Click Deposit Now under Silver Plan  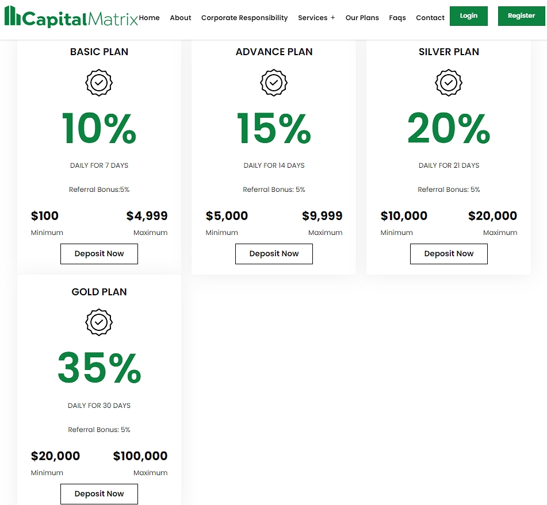(x=449, y=254)
